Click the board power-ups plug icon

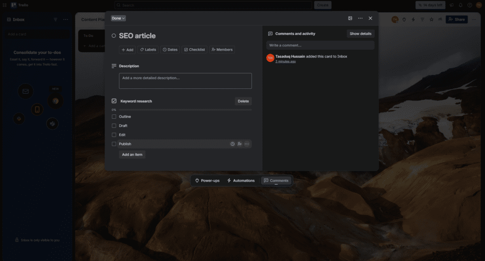(x=404, y=19)
